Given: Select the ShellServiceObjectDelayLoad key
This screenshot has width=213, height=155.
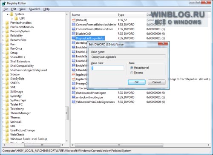Looking at the screenshot, I should pos(29,70).
